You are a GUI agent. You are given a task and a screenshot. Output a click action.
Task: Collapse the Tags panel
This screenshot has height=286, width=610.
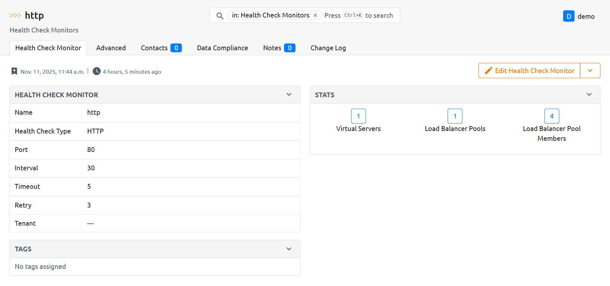tap(289, 249)
